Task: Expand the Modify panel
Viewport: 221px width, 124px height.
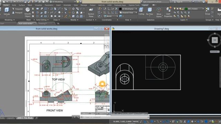Action: (x=74, y=20)
